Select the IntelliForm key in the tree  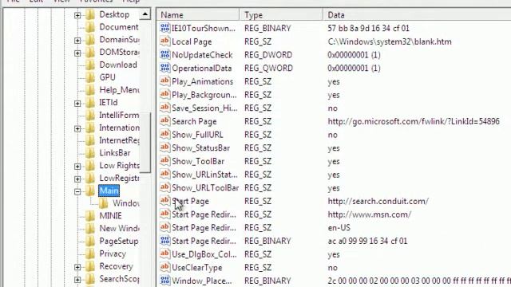(x=119, y=115)
